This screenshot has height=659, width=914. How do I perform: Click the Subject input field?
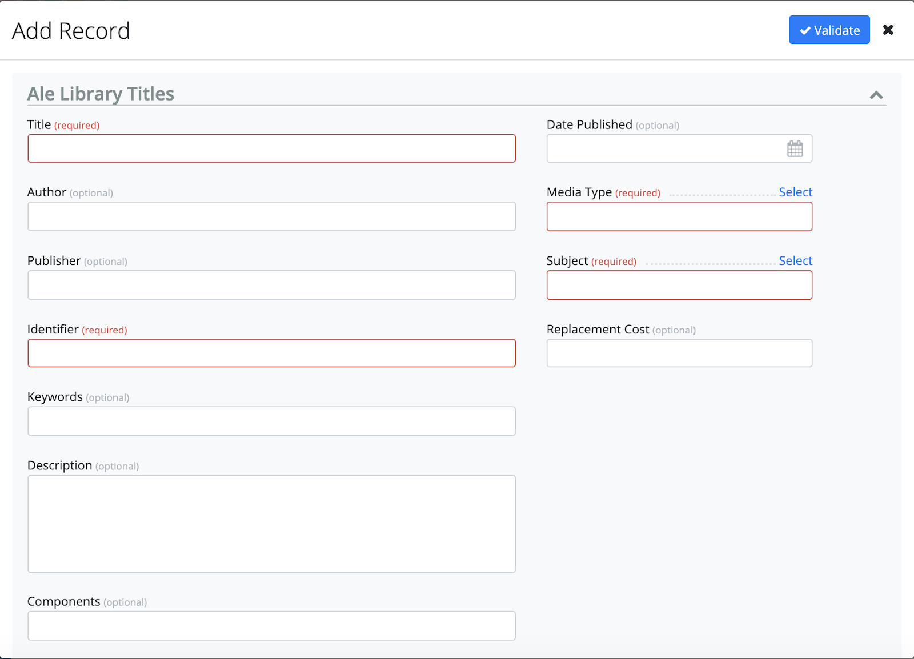(x=679, y=285)
